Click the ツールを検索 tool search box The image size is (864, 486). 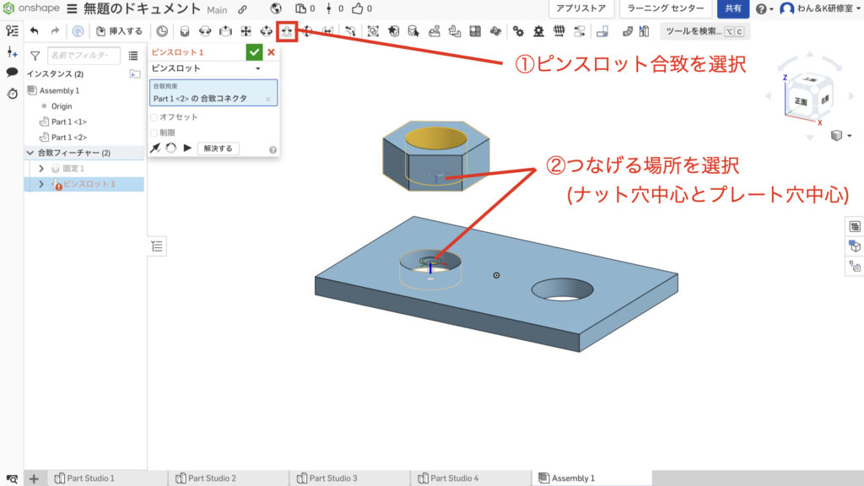coord(705,31)
